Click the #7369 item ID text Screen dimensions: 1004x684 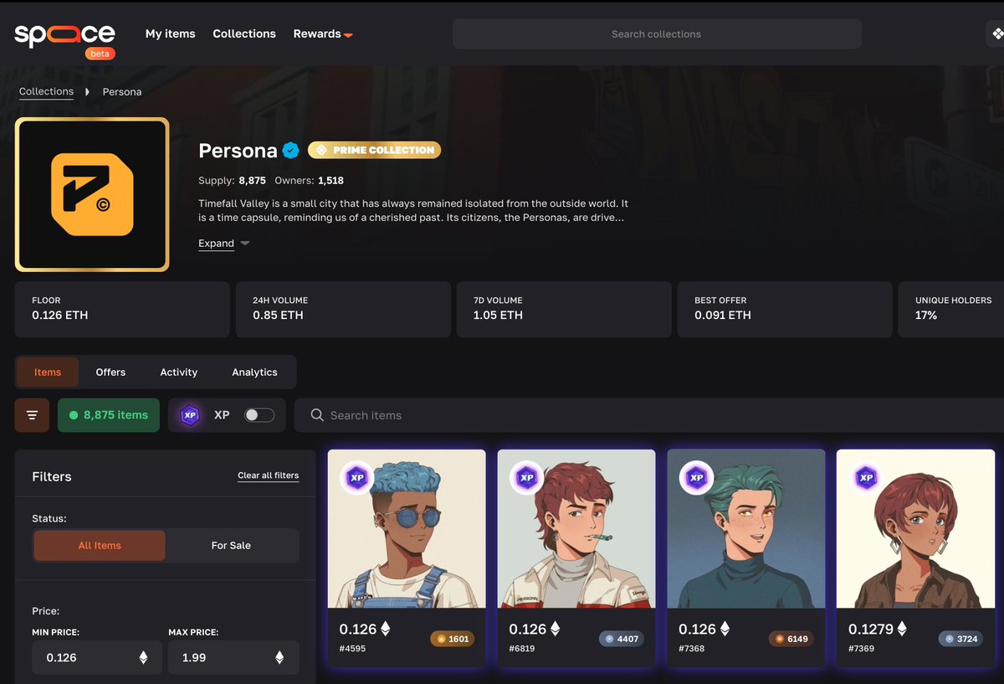(862, 649)
